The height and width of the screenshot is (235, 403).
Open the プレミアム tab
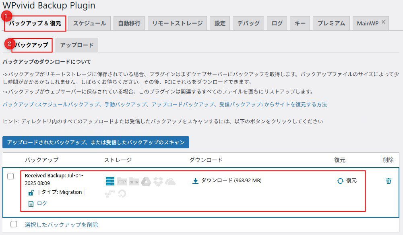pos(331,23)
